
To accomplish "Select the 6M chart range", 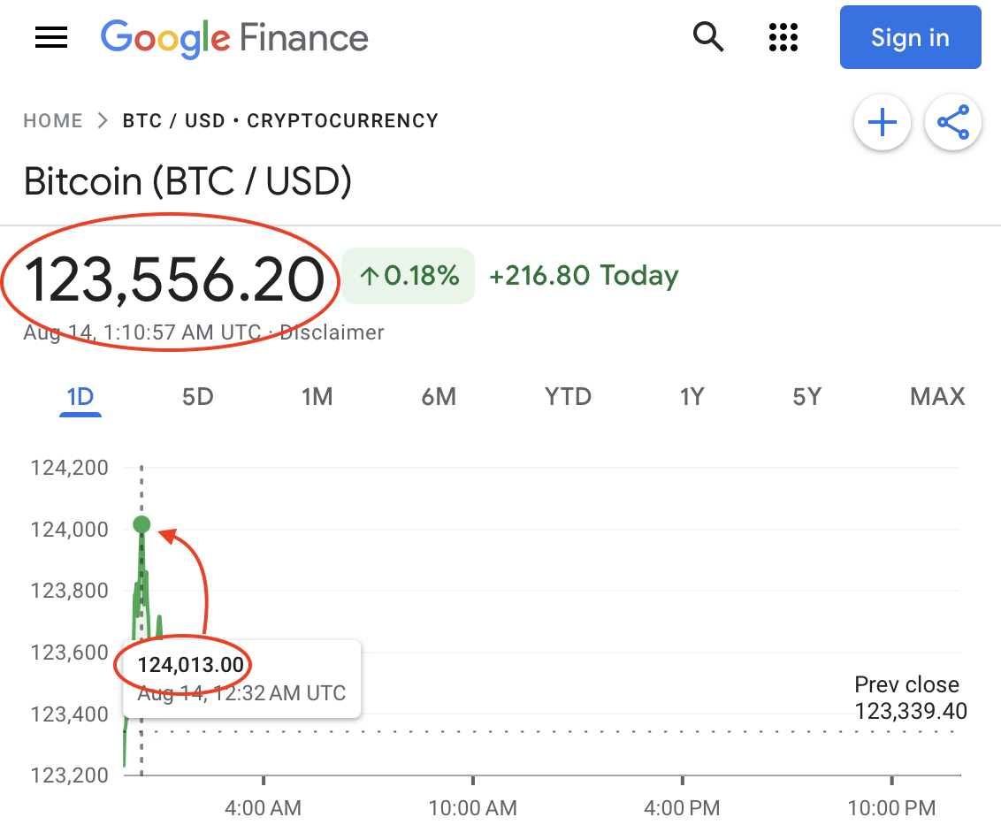I will tap(439, 397).
